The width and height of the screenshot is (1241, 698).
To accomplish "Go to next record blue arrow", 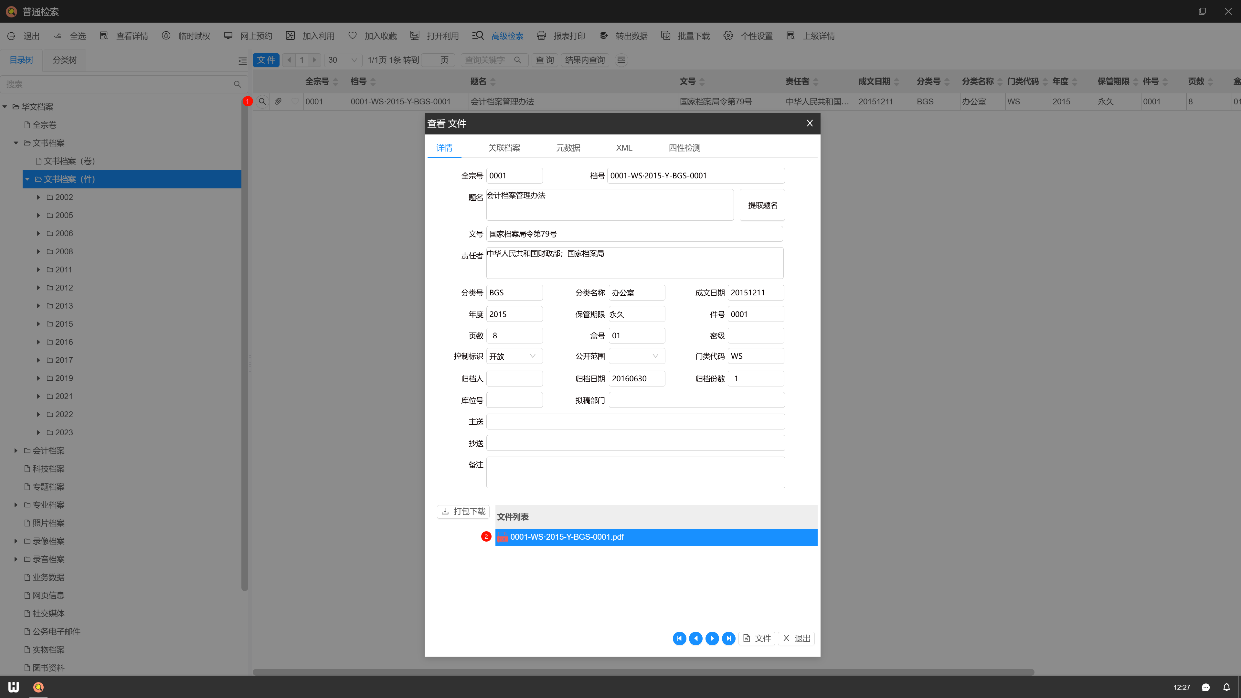I will tap(712, 638).
